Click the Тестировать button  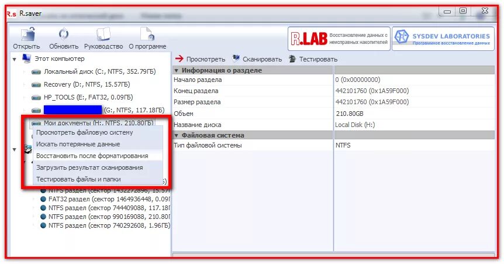click(313, 59)
